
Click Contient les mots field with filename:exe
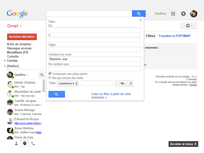tap(95, 59)
